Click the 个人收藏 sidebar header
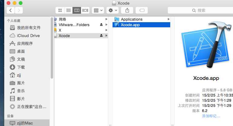The height and width of the screenshot is (126, 233). pos(14,21)
